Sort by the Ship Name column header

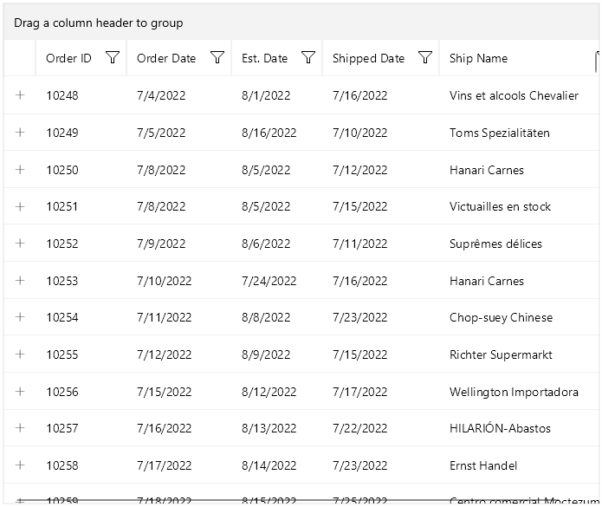478,58
